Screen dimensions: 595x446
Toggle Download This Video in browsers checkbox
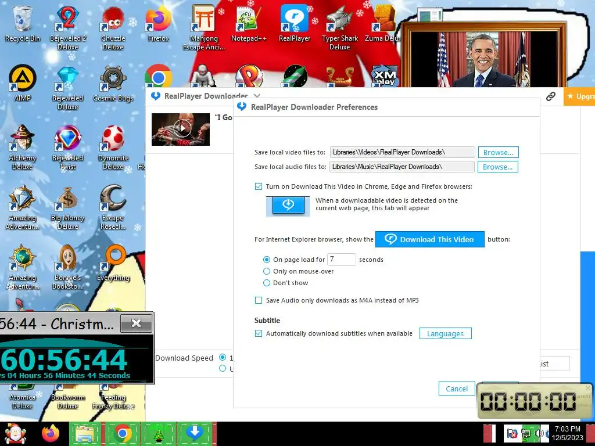point(259,186)
